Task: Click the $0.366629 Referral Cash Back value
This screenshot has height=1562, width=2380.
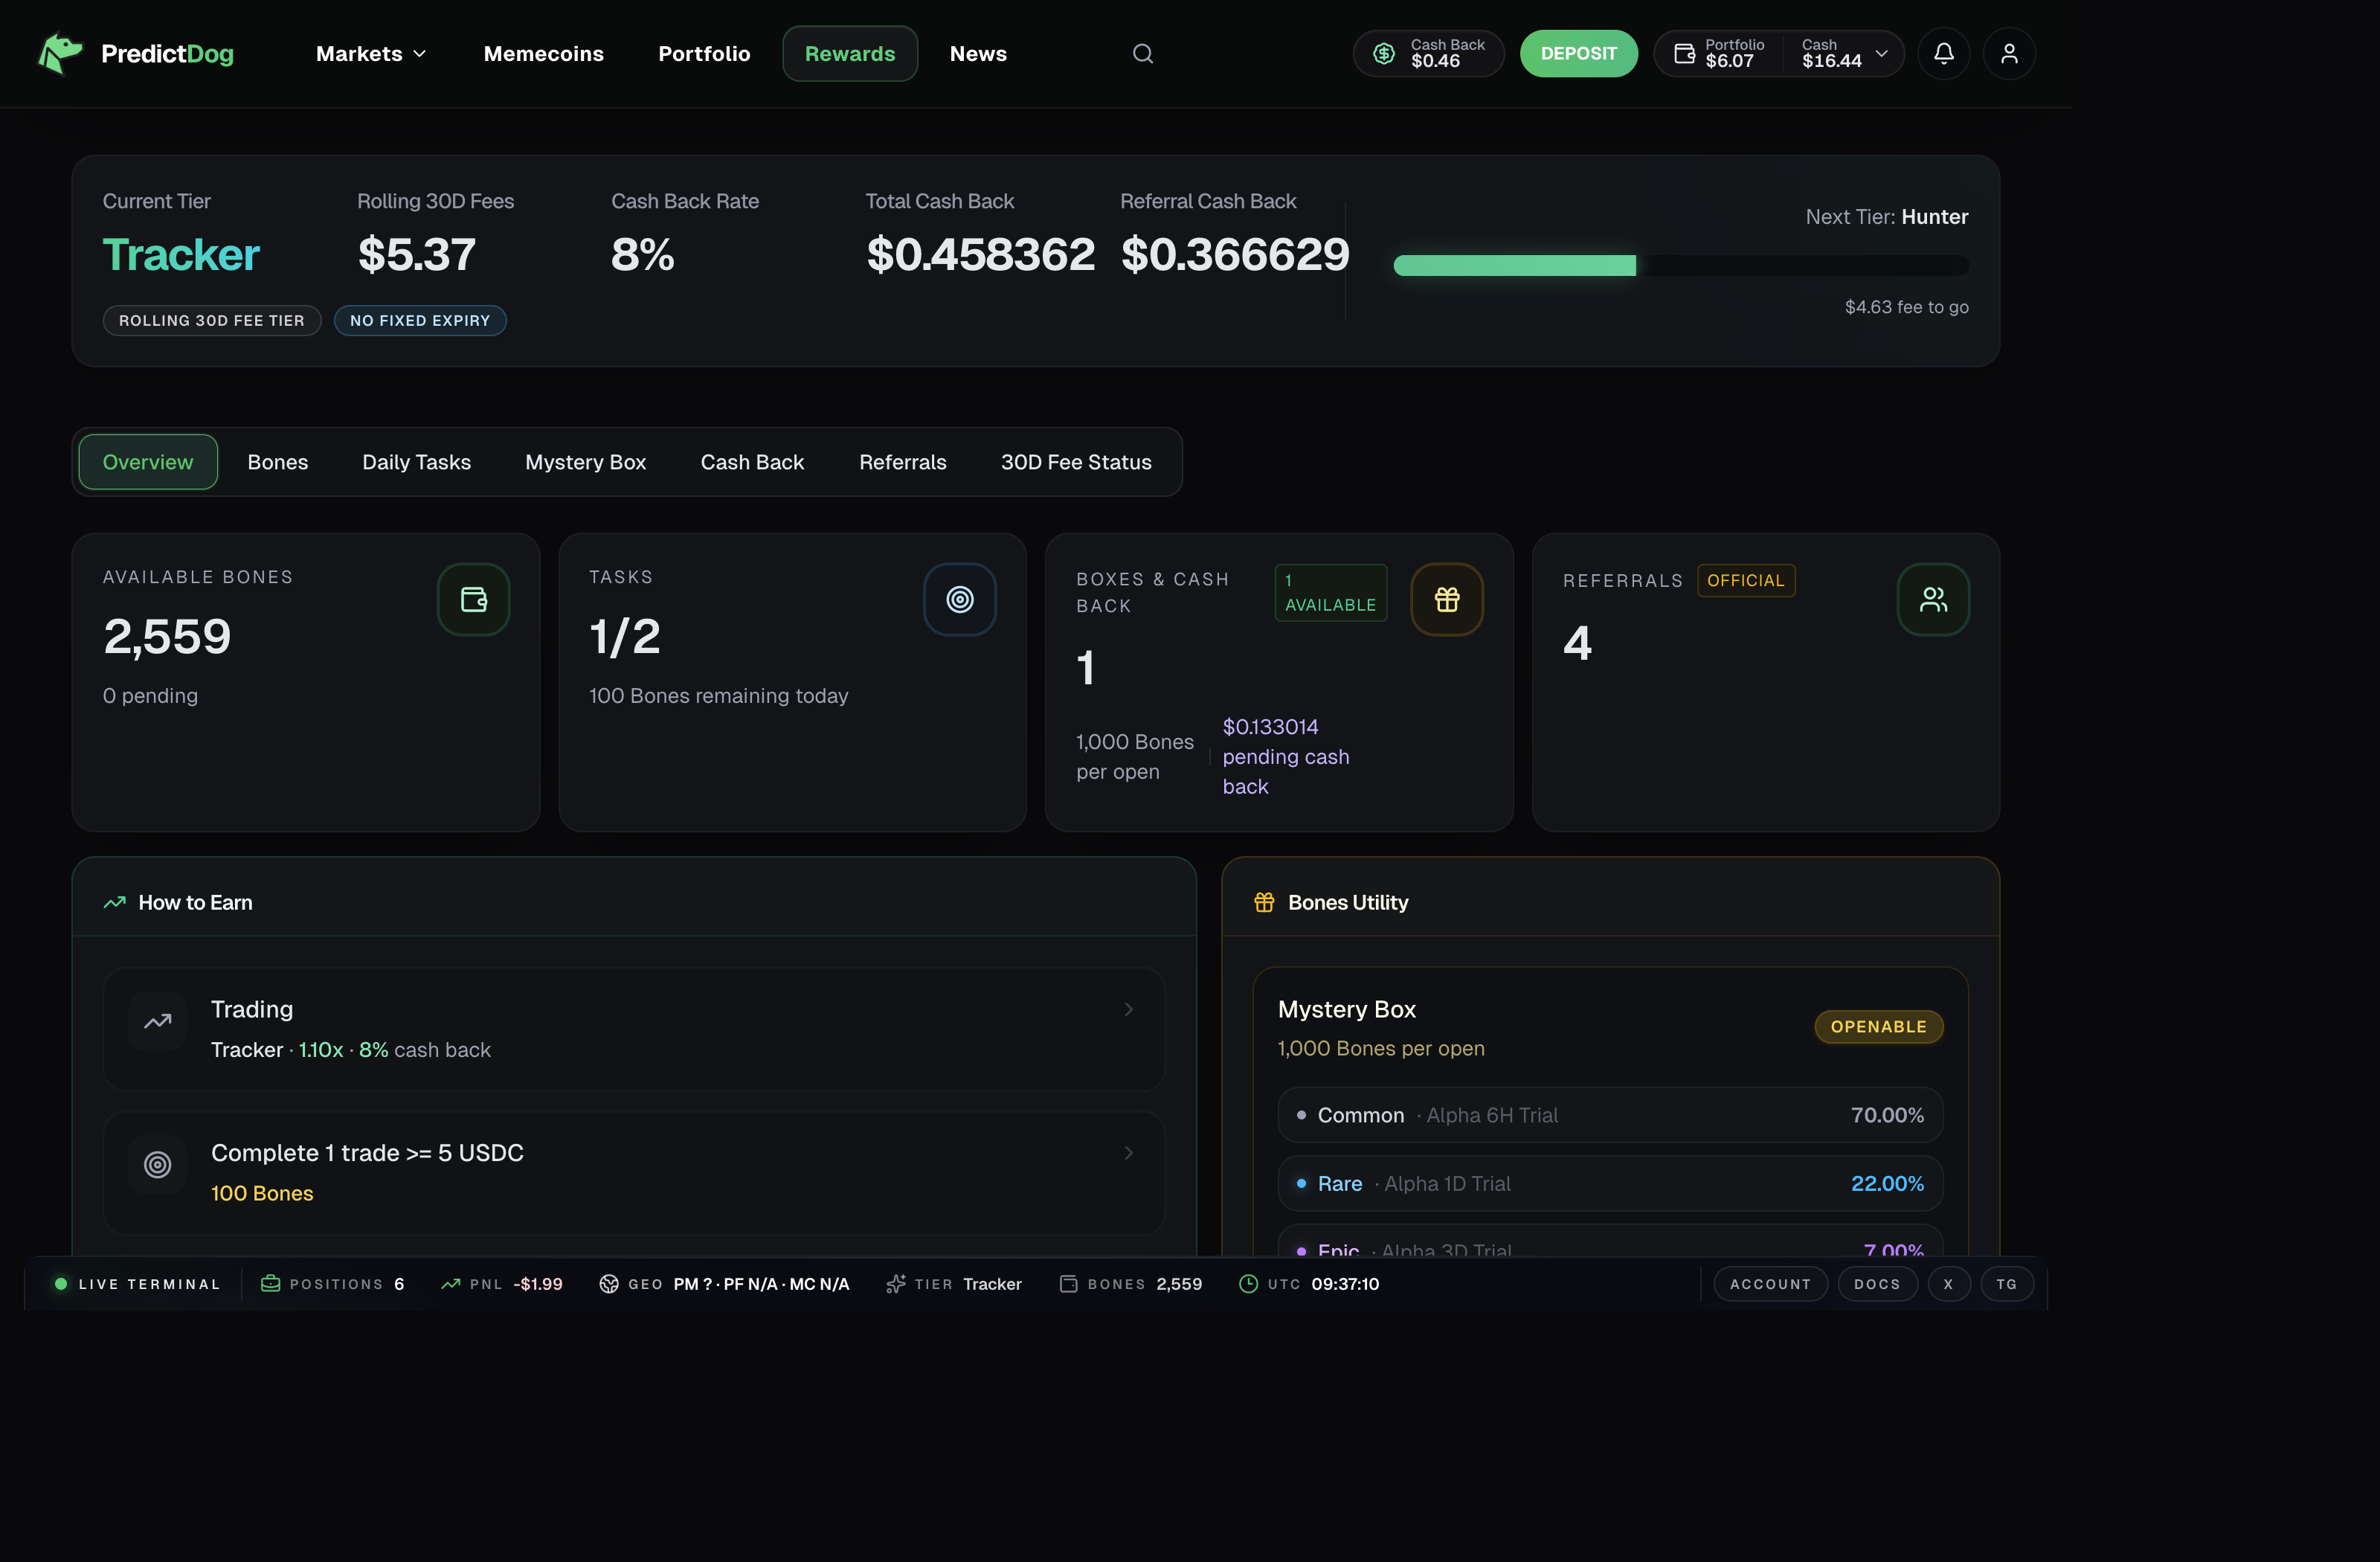Action: click(1235, 254)
